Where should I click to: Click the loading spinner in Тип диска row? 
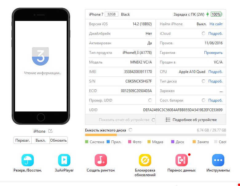pos(203,81)
